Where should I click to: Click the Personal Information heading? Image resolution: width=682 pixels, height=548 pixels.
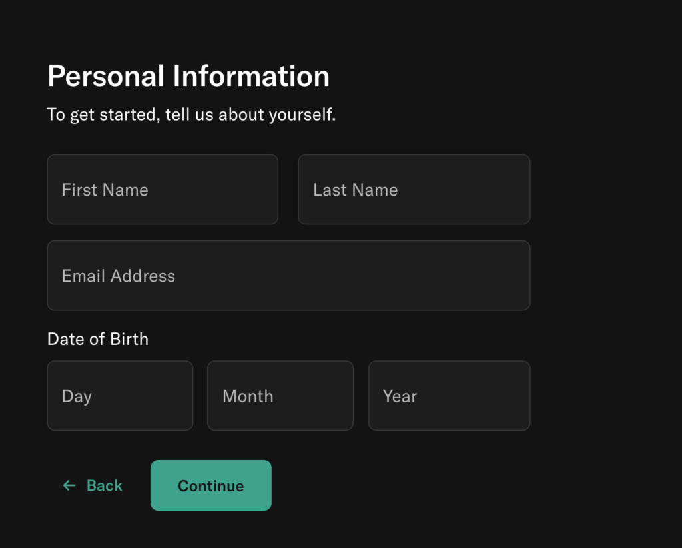(188, 76)
